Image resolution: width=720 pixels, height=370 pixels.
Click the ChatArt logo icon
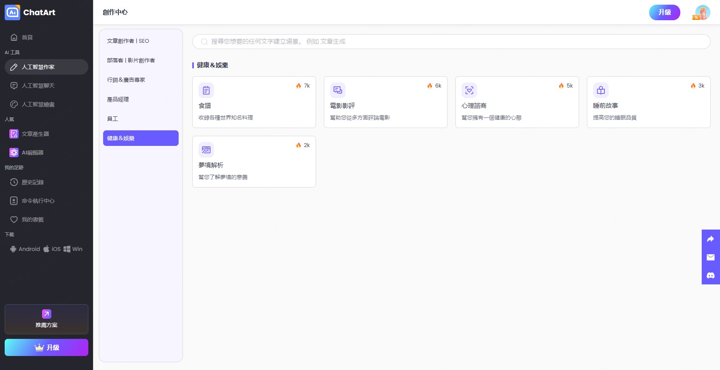coord(12,12)
